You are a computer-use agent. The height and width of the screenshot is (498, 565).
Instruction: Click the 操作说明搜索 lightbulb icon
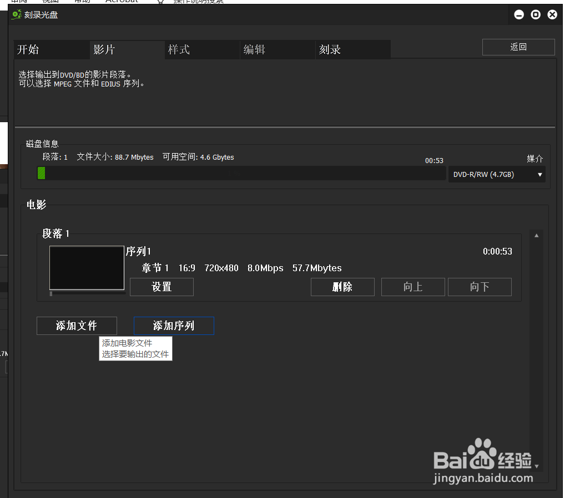[159, 2]
